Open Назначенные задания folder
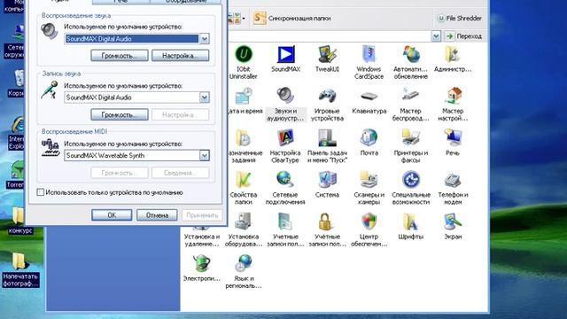This screenshot has height=319, width=567. [245, 146]
